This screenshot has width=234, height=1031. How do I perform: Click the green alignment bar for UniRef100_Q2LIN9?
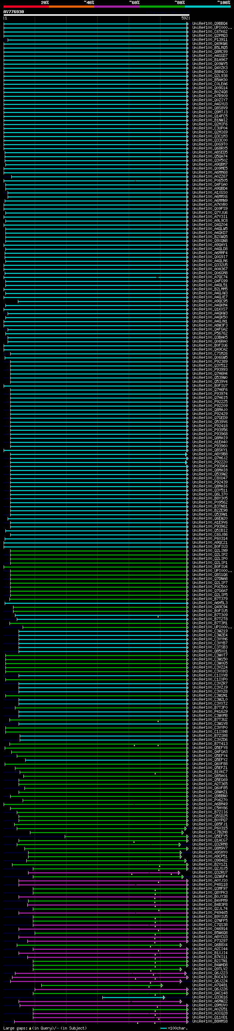[99, 551]
